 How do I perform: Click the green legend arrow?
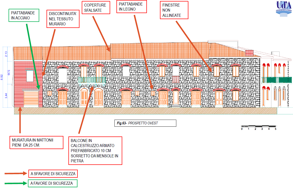coord(16,183)
